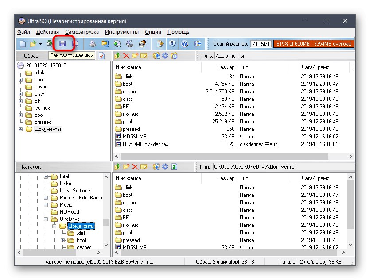Click the Rename icon in image toolbar
The height and width of the screenshot is (280, 370).
click(144, 56)
